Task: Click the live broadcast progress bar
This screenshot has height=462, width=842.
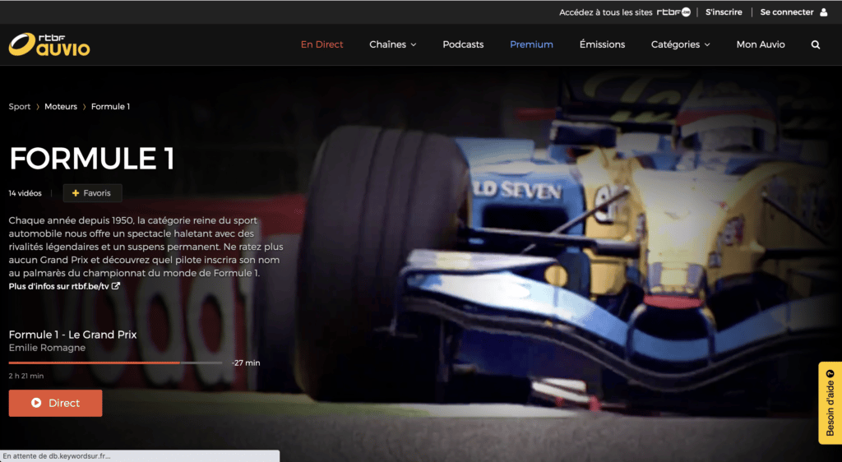Action: click(x=115, y=363)
